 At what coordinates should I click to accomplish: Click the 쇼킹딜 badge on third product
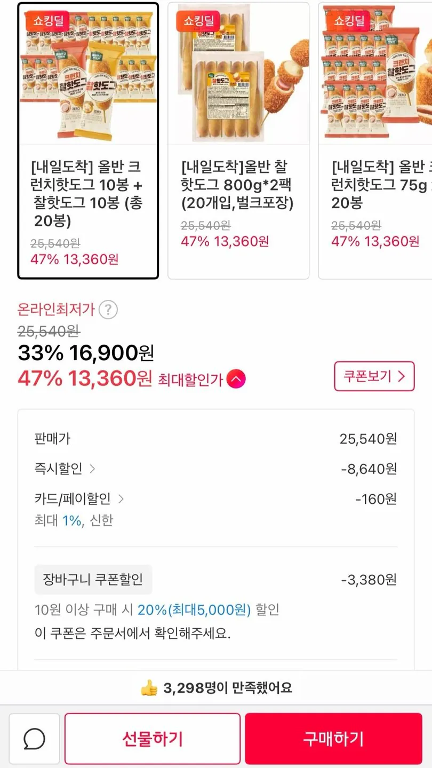click(x=349, y=21)
